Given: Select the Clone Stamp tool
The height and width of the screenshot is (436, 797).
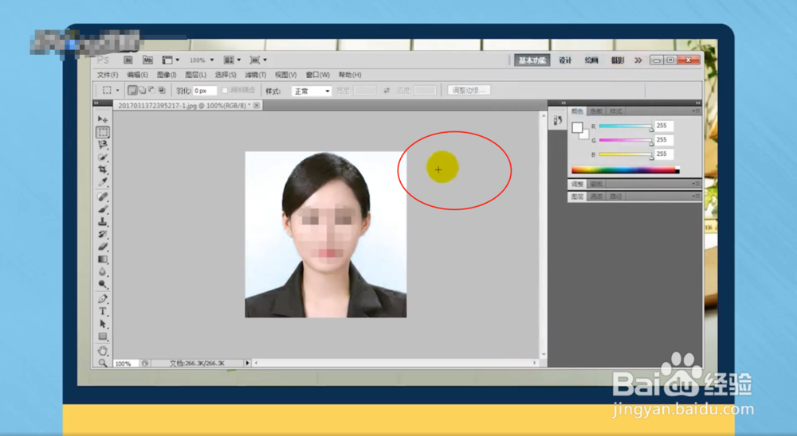Looking at the screenshot, I should click(103, 222).
